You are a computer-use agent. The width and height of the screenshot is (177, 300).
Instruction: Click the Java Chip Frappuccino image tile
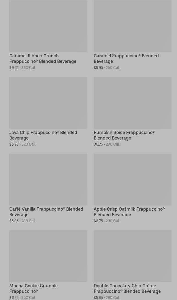point(48,103)
